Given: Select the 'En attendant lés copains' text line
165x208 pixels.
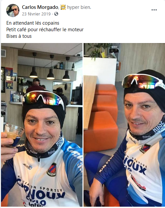Looking at the screenshot, I should (x=33, y=23).
